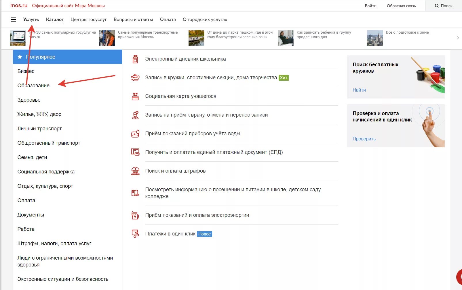Open Поиск и оплата штрафов service

[175, 171]
